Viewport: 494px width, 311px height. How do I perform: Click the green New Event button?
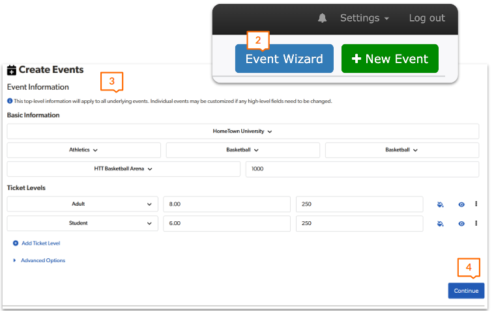[390, 59]
